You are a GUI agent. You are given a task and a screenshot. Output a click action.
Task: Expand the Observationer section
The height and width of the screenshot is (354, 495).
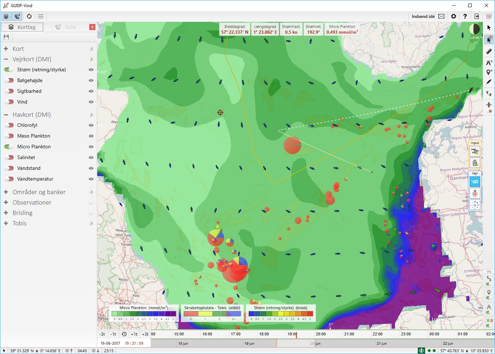pos(6,202)
